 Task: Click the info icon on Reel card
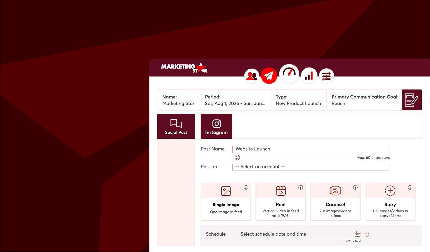[x=301, y=187]
